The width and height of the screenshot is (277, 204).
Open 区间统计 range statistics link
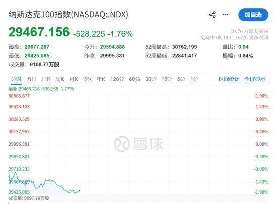229,79
